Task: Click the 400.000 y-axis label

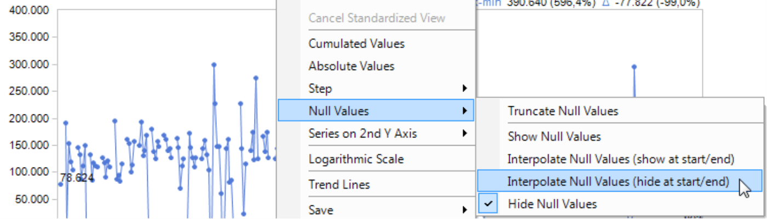Action: [x=30, y=11]
